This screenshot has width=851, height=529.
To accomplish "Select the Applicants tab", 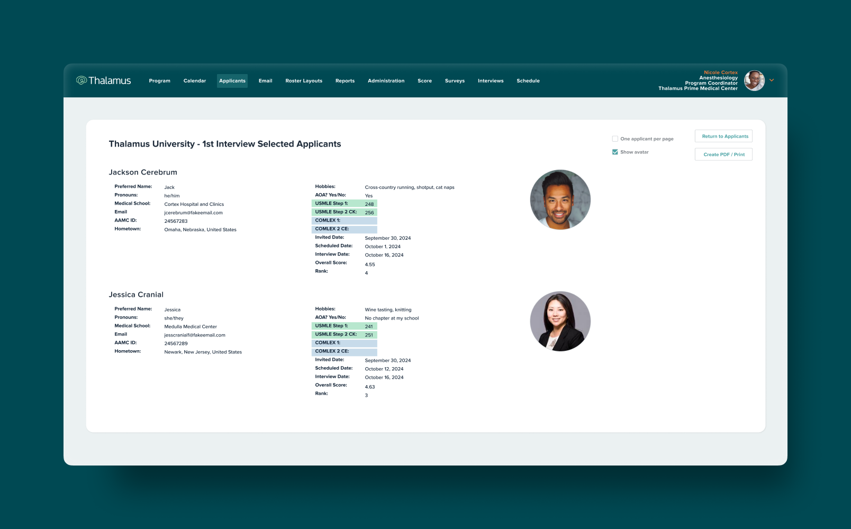I will click(x=232, y=81).
